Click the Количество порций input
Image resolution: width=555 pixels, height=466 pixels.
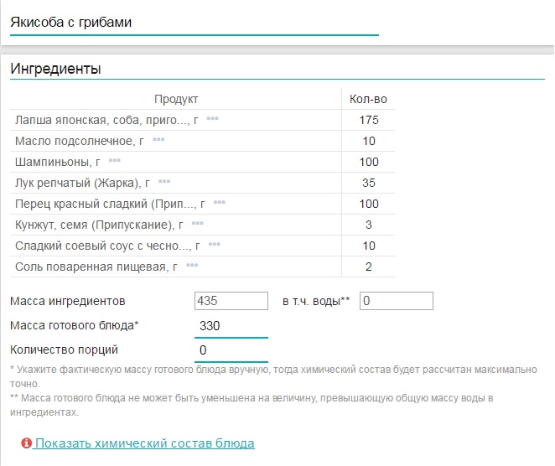231,349
